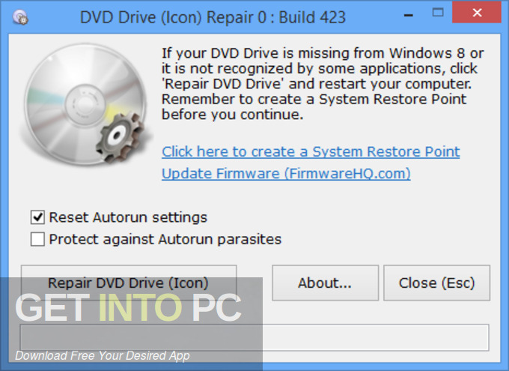Click the app icon in the title bar
This screenshot has width=509, height=371.
(x=22, y=16)
